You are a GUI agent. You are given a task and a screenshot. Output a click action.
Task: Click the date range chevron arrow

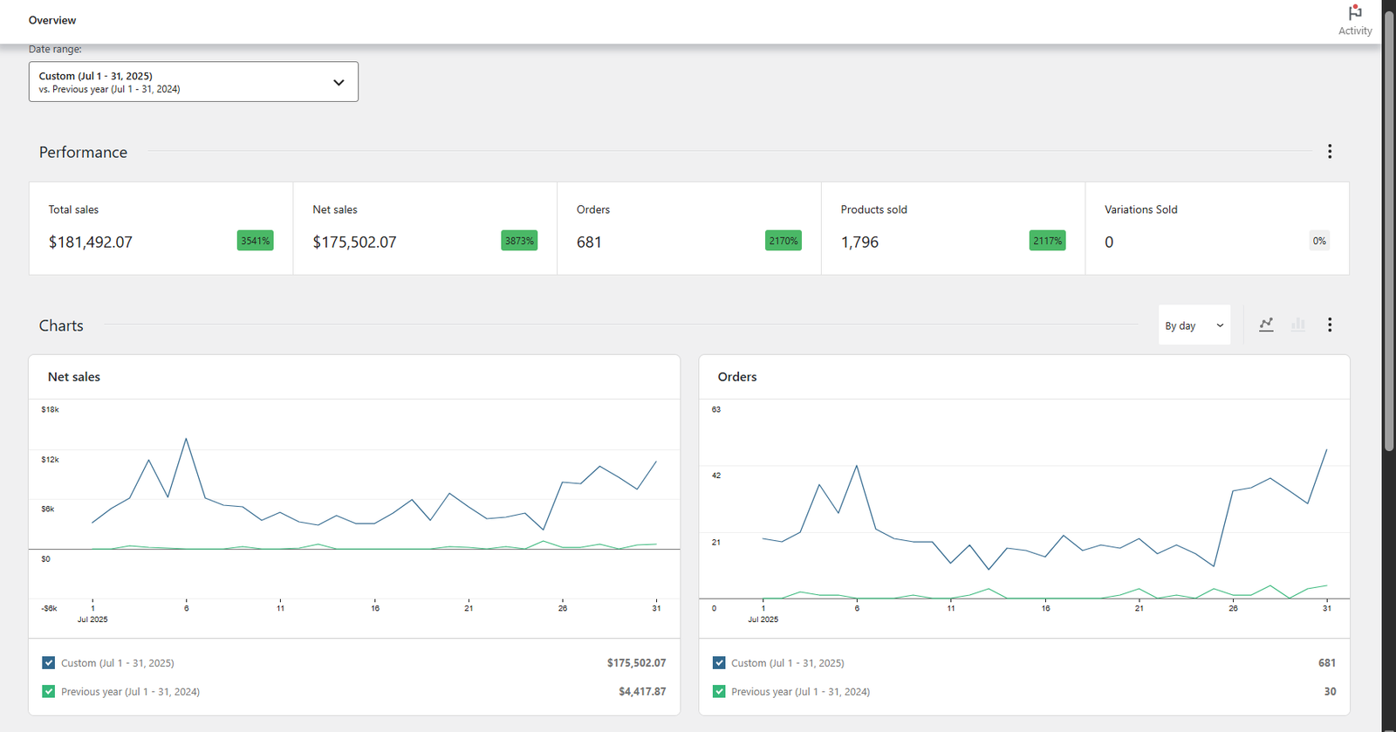(x=339, y=83)
